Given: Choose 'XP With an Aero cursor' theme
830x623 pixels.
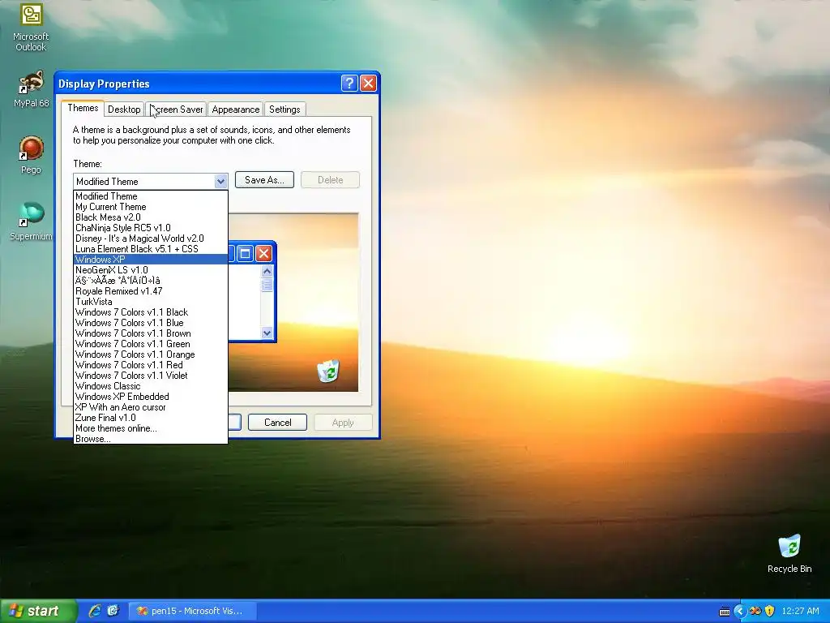Looking at the screenshot, I should coord(151,407).
